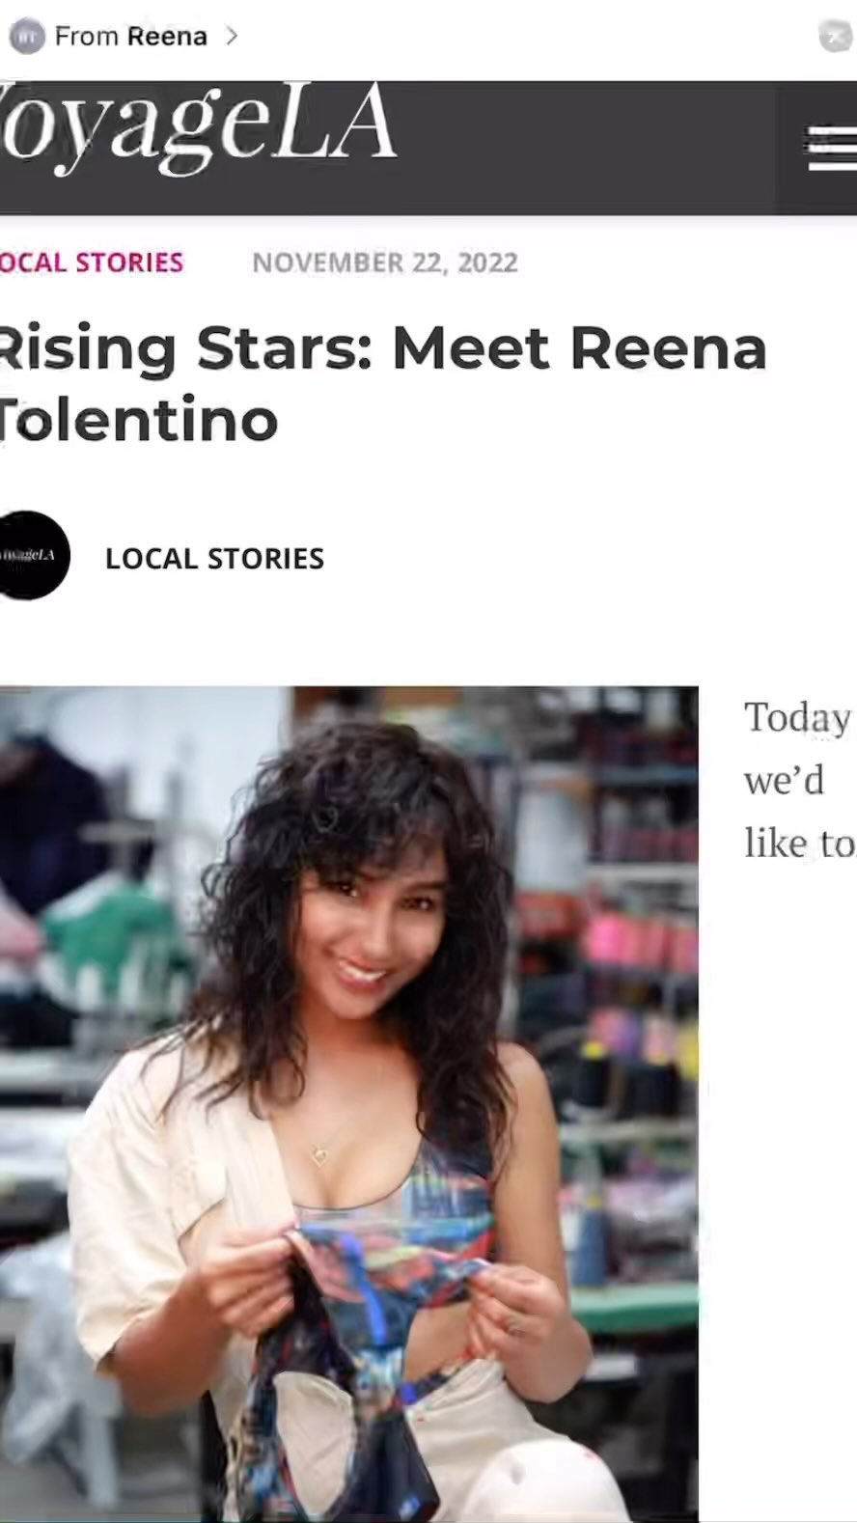Open the Rising Stars headline
The image size is (857, 1523).
384,348
